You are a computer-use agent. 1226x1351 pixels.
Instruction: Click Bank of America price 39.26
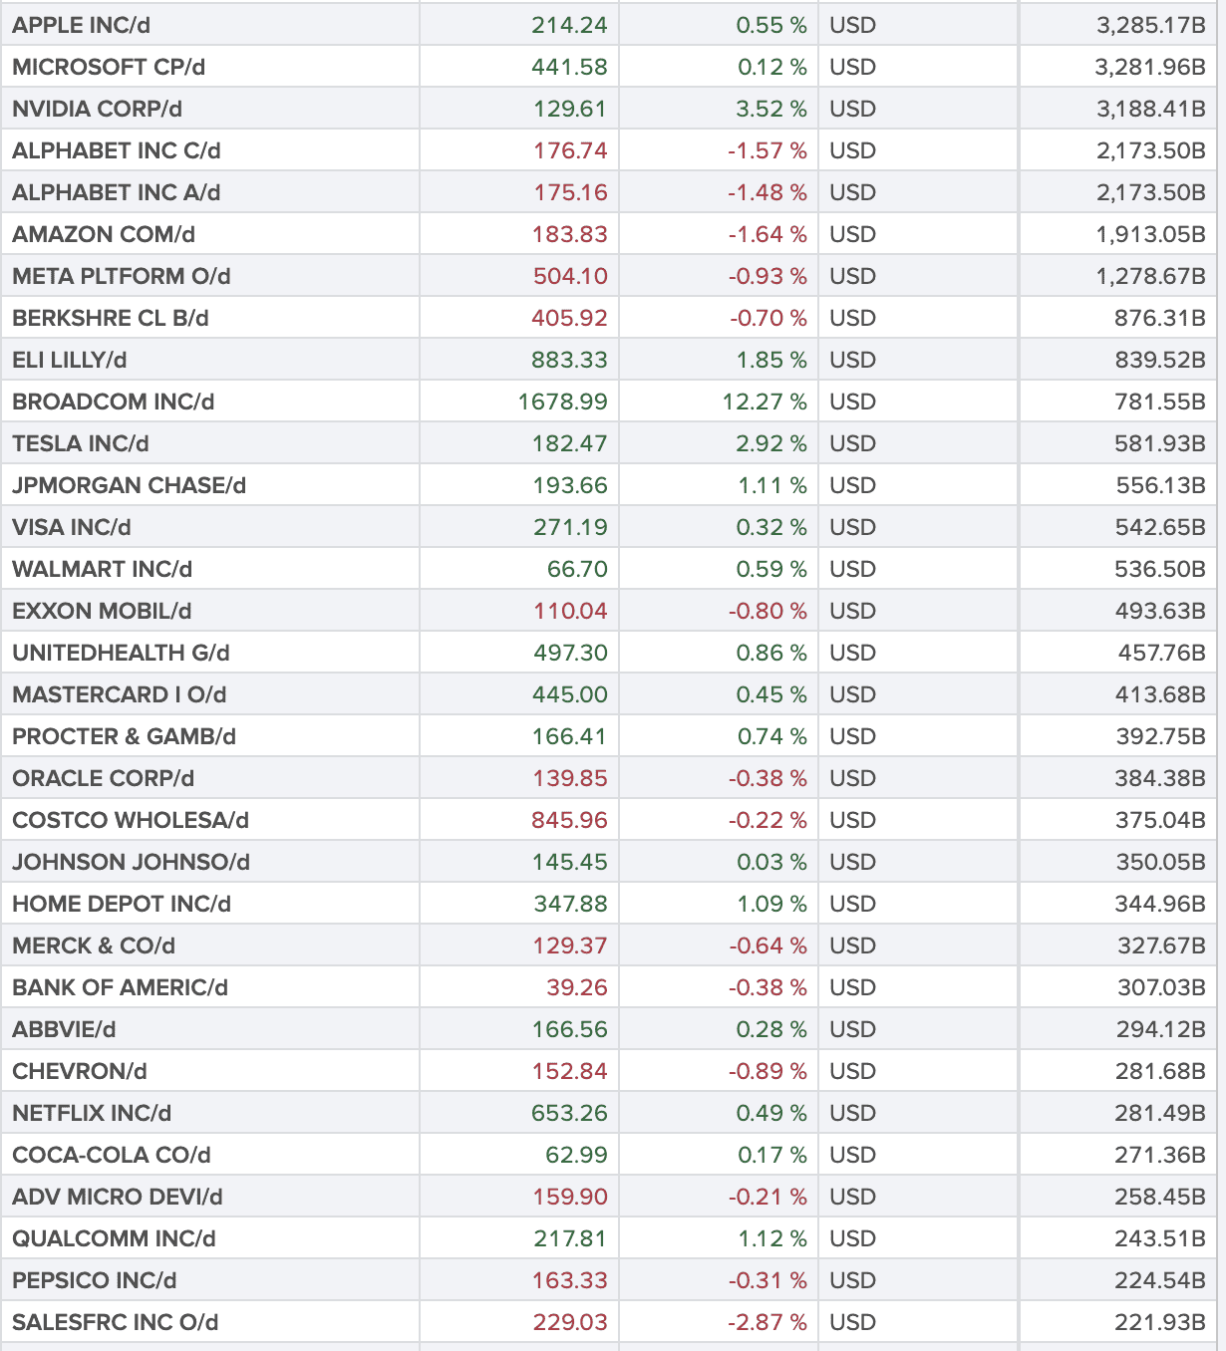tap(577, 987)
